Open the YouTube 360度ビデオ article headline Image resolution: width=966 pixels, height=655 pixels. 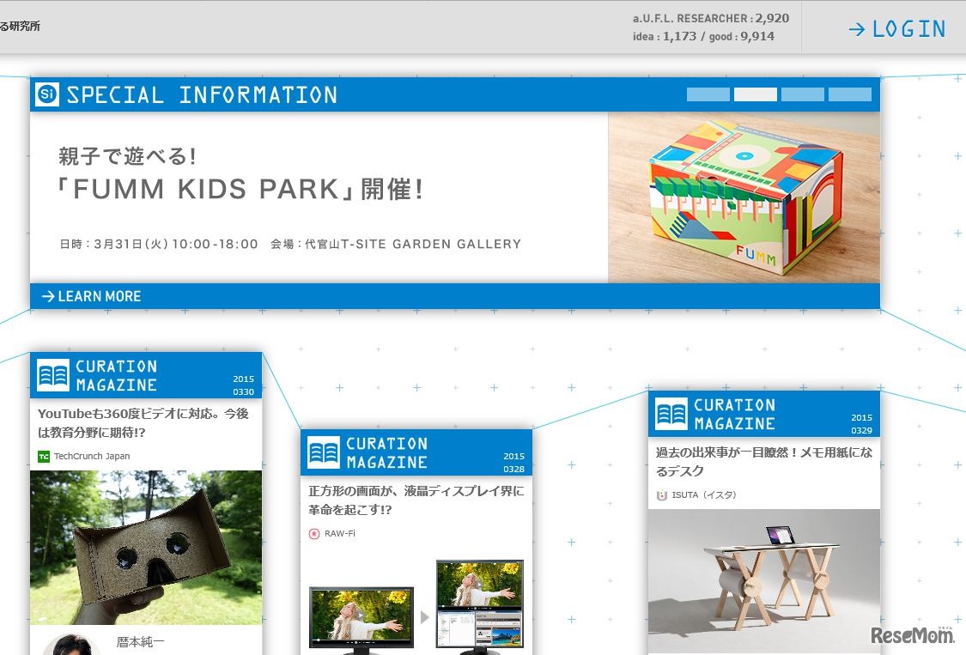[143, 423]
